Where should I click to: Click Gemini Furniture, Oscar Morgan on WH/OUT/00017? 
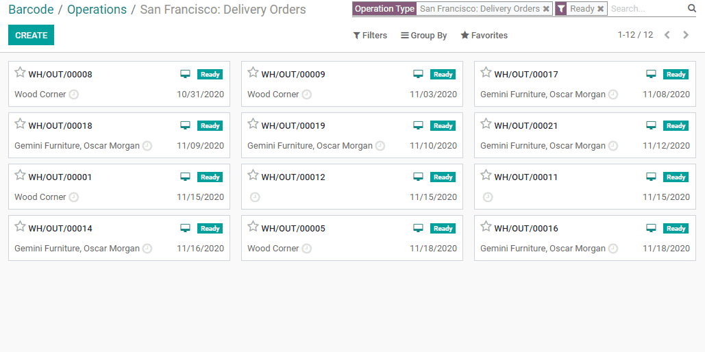[x=543, y=95]
